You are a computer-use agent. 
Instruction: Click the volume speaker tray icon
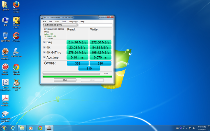click(x=194, y=128)
